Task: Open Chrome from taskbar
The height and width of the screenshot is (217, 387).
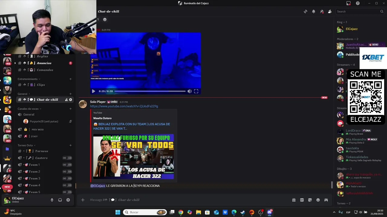Action: (180, 212)
